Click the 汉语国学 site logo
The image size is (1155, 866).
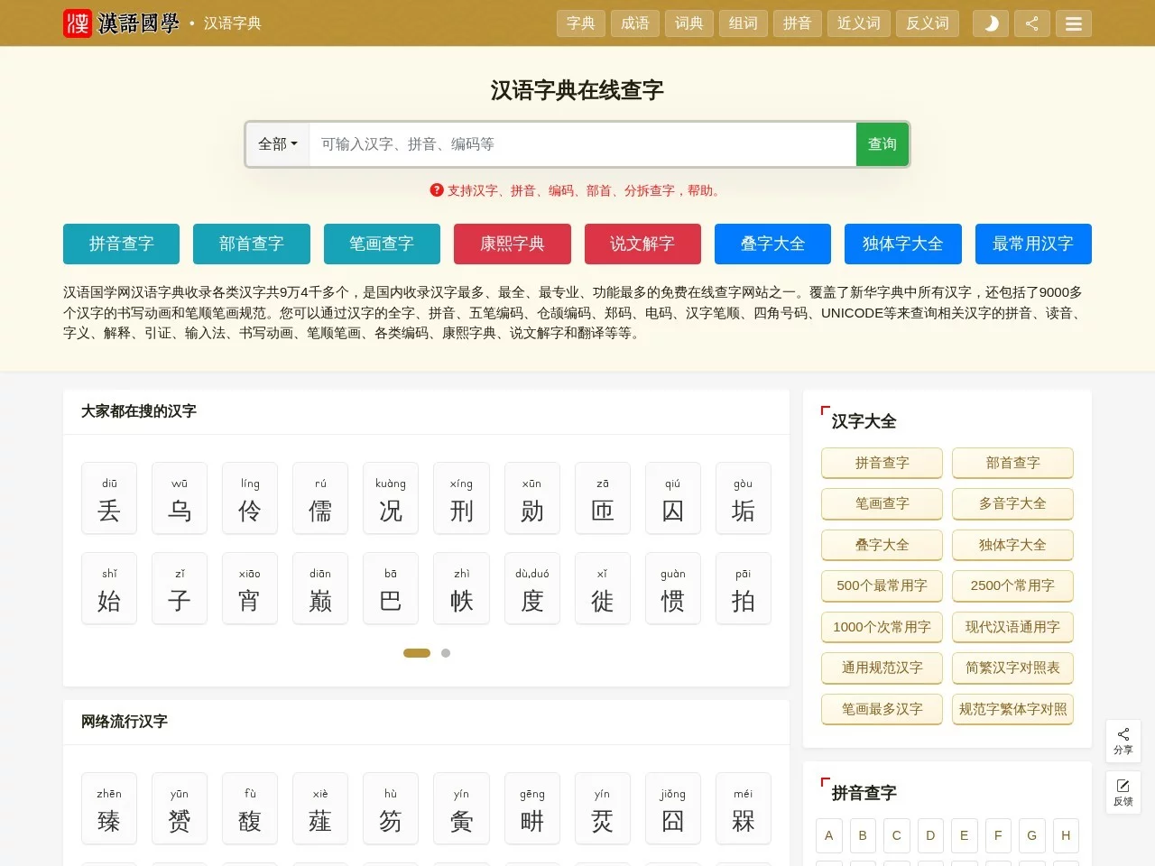click(122, 23)
